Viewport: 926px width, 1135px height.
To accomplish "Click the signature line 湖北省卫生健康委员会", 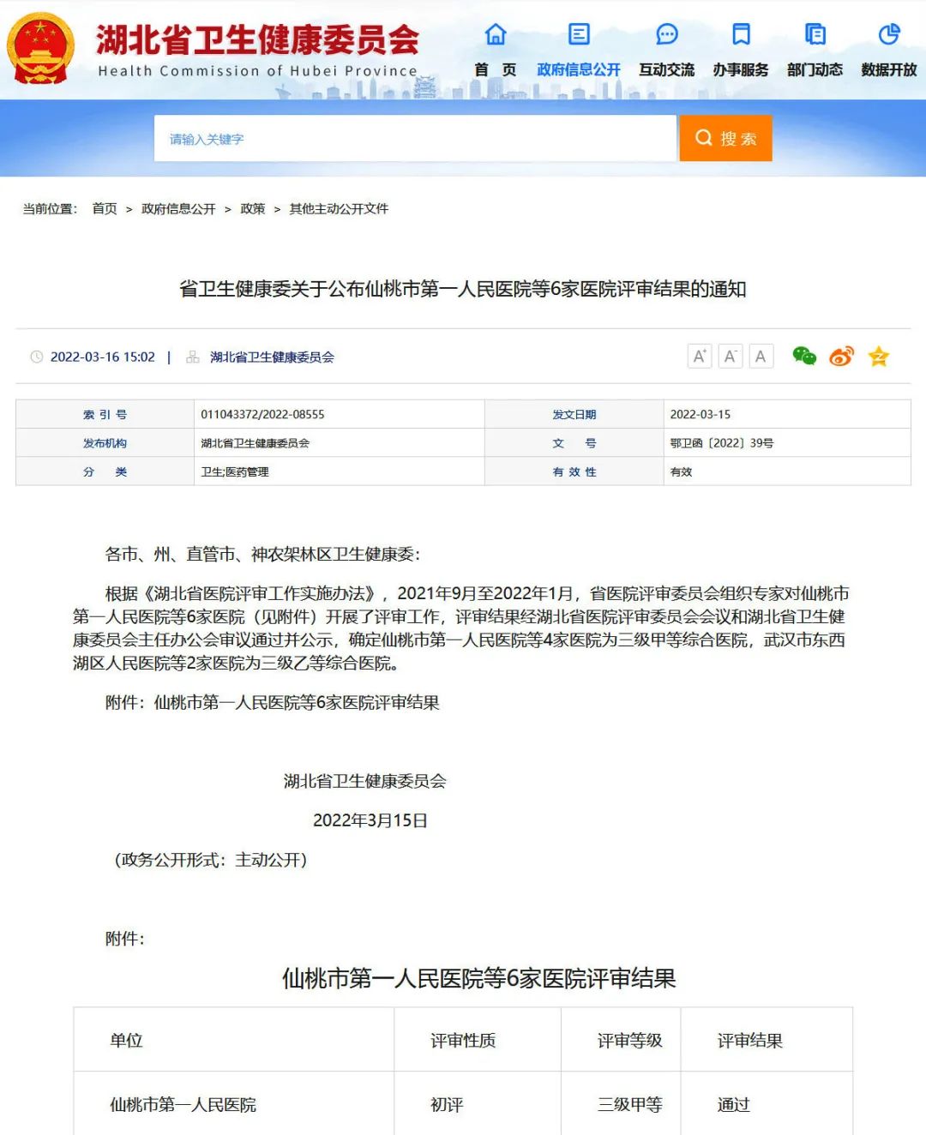I will pos(365,781).
